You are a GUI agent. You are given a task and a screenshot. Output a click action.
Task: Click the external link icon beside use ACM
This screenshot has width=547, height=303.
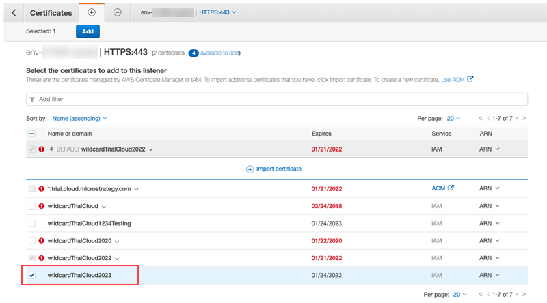pyautogui.click(x=470, y=79)
